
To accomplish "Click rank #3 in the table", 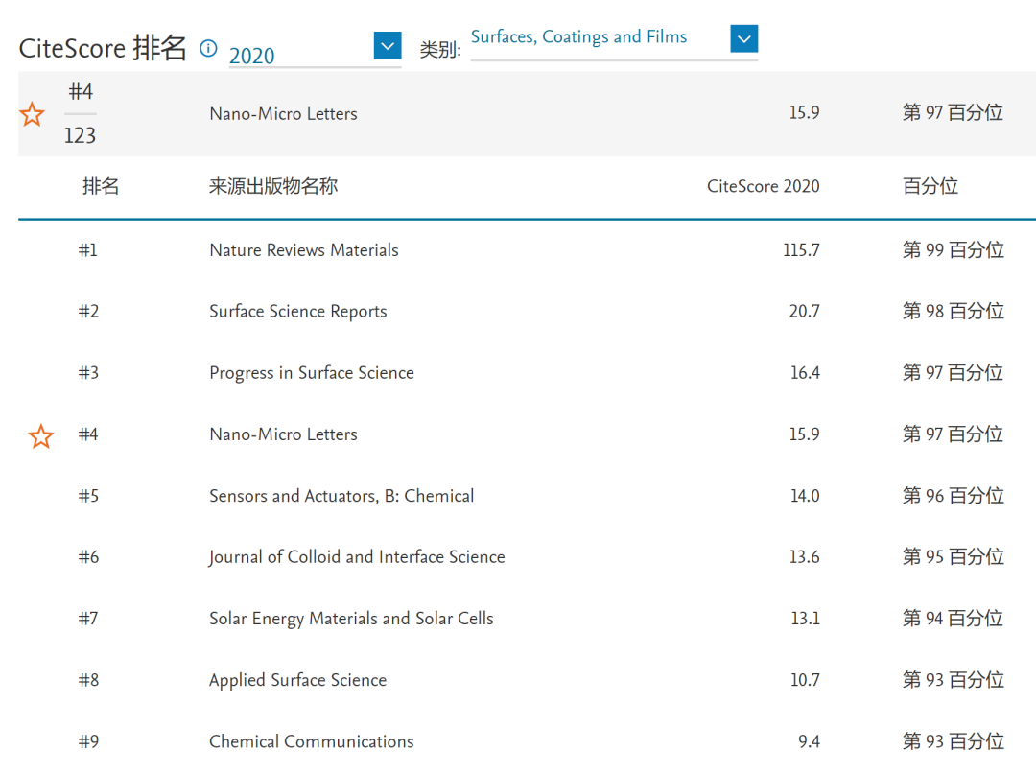I will (88, 372).
